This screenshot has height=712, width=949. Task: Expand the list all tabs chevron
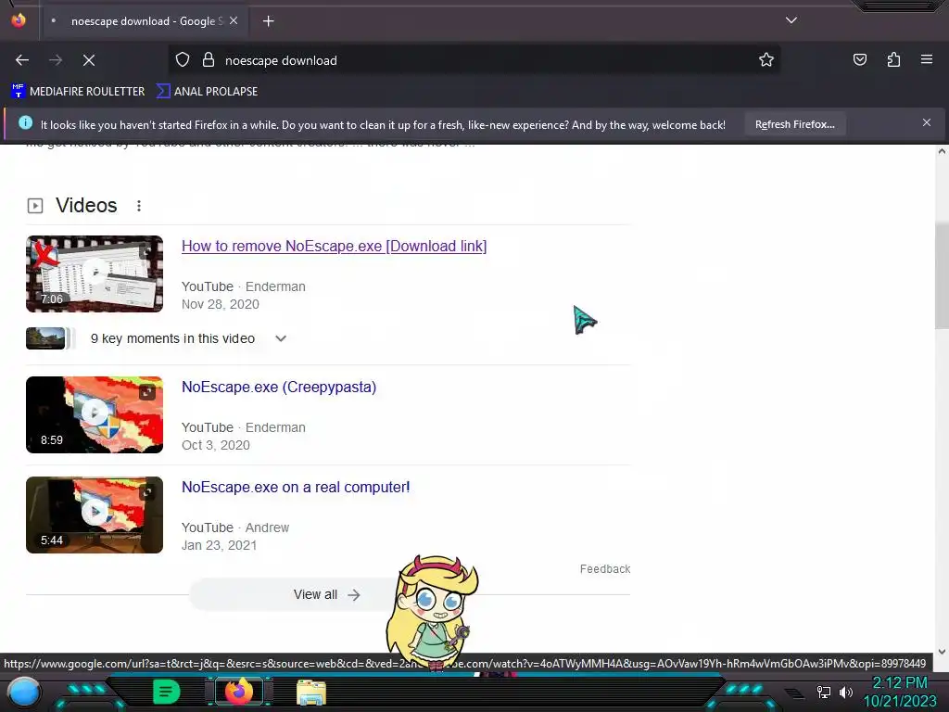coord(791,20)
